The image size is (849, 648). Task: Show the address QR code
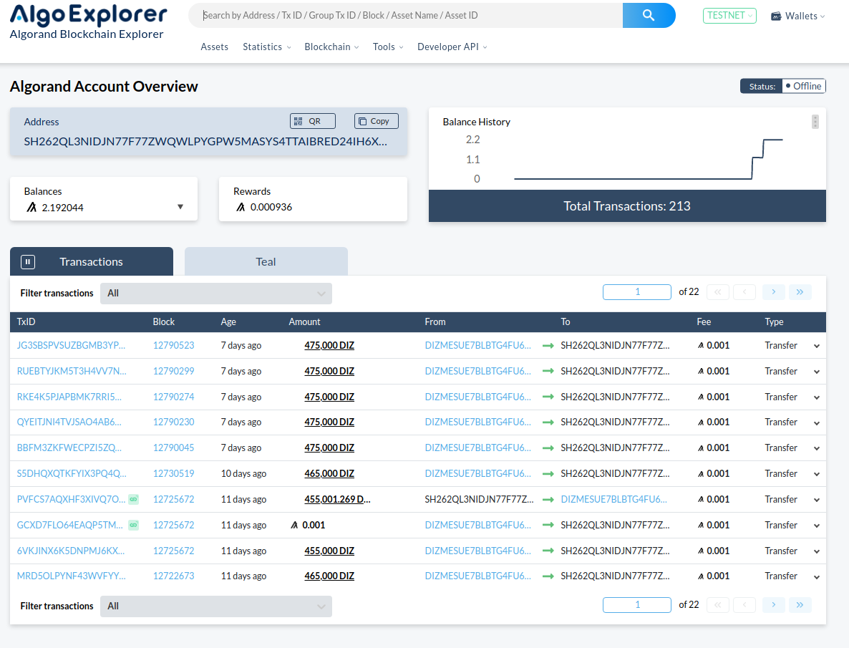(x=312, y=121)
